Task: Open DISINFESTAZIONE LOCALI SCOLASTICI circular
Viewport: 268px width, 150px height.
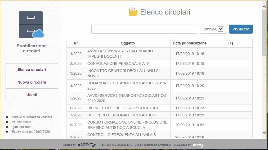Action: point(123,108)
